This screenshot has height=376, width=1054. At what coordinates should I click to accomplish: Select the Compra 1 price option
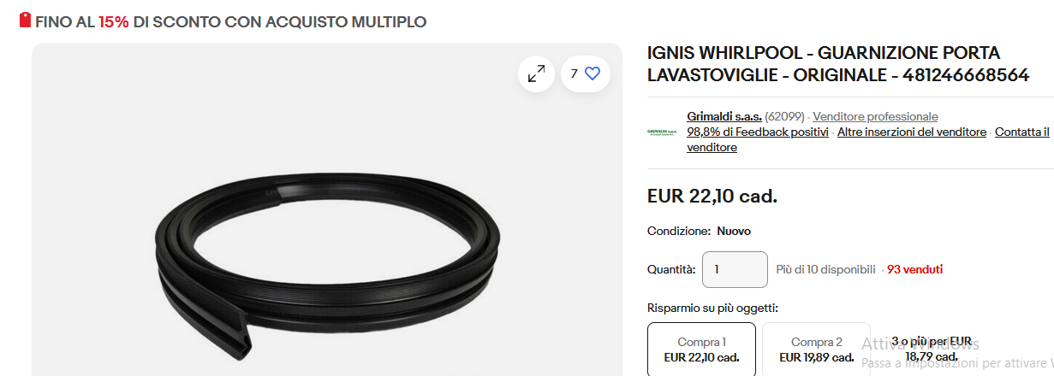[701, 349]
